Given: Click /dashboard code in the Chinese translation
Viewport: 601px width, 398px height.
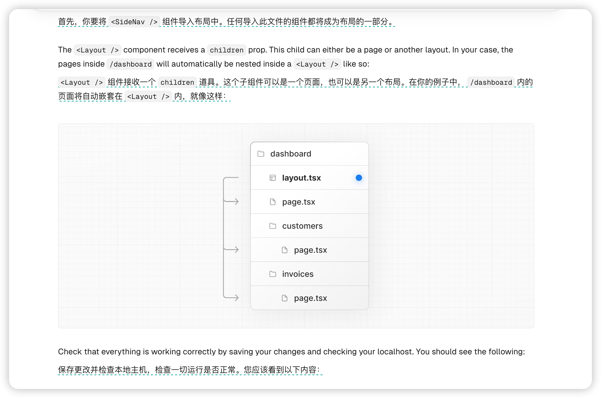Looking at the screenshot, I should coord(490,82).
